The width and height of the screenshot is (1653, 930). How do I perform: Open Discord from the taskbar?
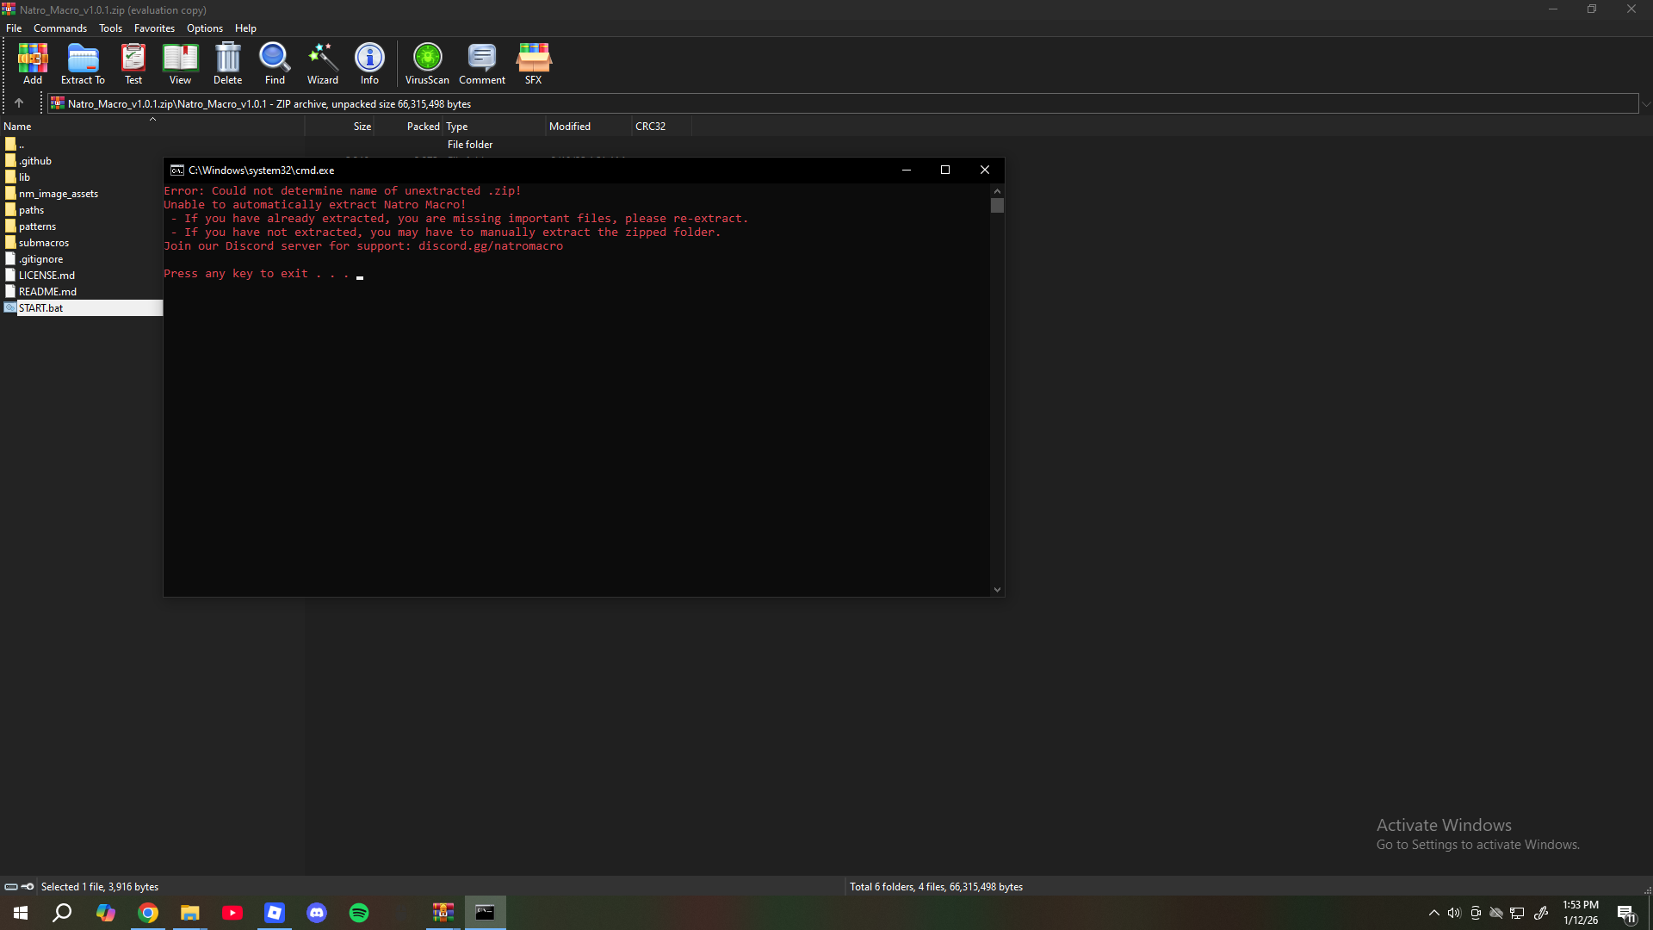coord(317,913)
